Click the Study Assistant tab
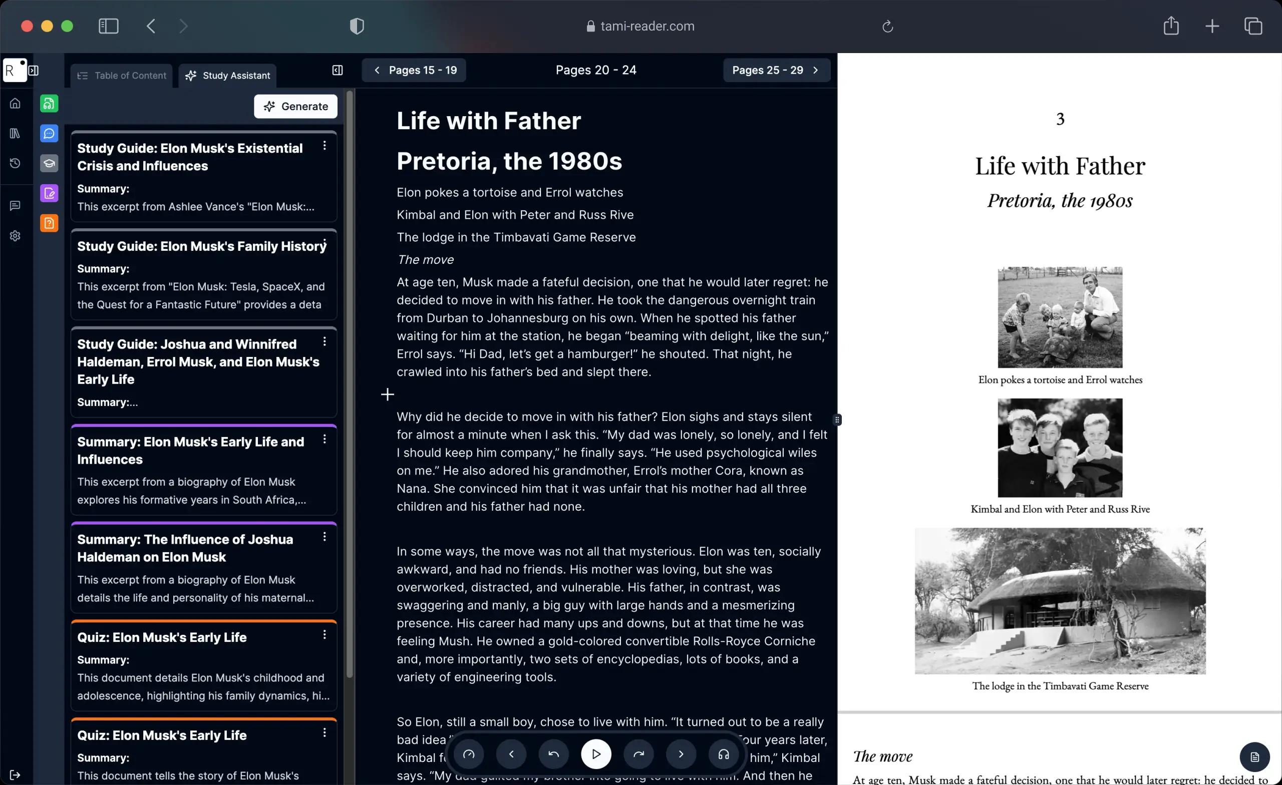Image resolution: width=1282 pixels, height=785 pixels. click(x=227, y=75)
